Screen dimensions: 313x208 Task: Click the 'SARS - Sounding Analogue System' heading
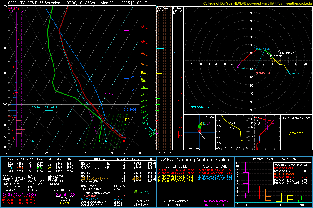pos(195,160)
